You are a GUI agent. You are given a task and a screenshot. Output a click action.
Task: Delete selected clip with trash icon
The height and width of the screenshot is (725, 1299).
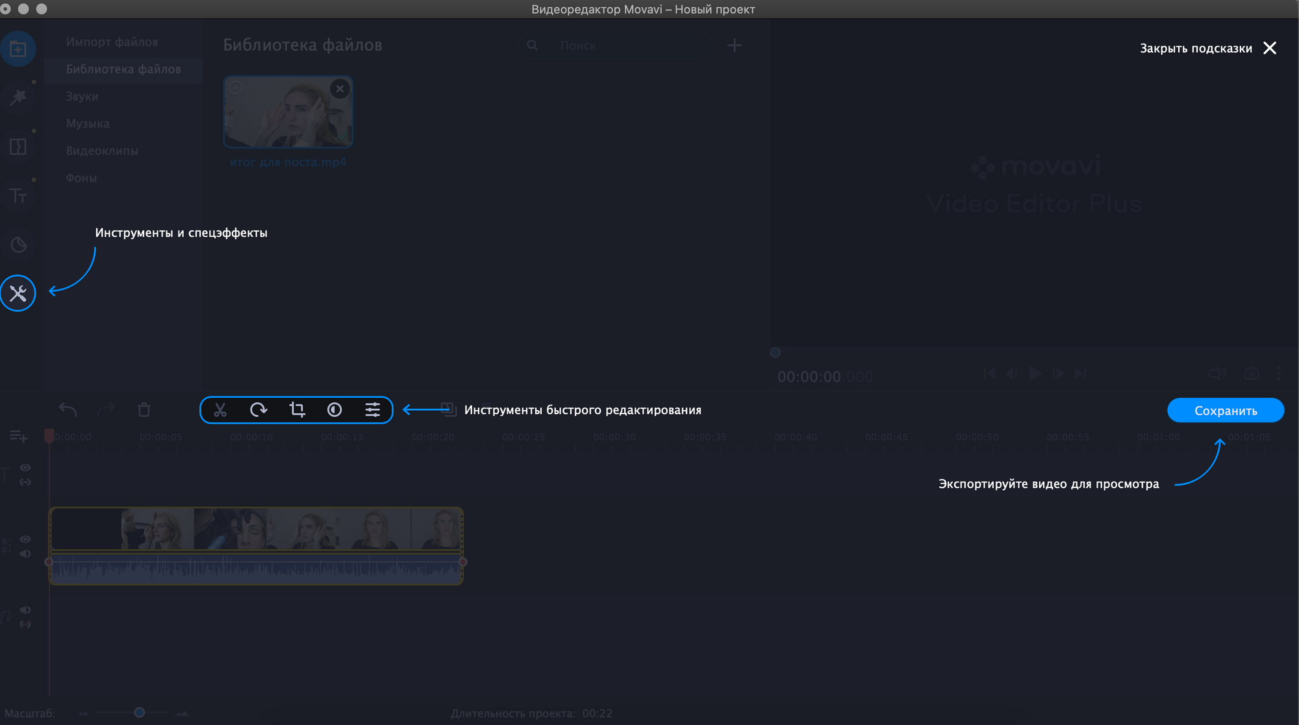click(144, 410)
